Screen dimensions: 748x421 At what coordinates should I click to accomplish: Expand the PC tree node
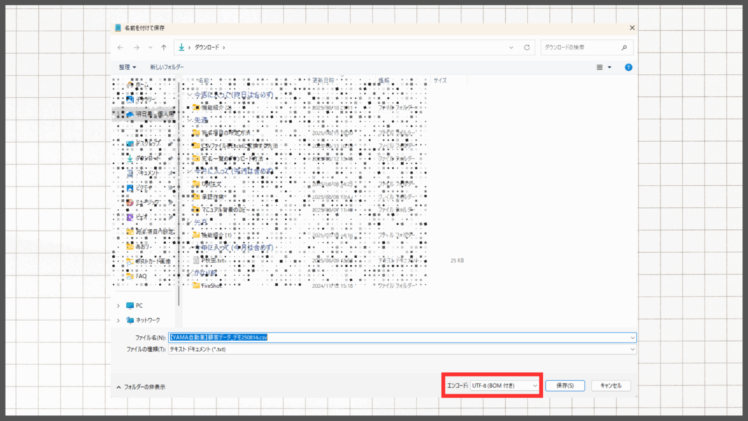[x=118, y=305]
